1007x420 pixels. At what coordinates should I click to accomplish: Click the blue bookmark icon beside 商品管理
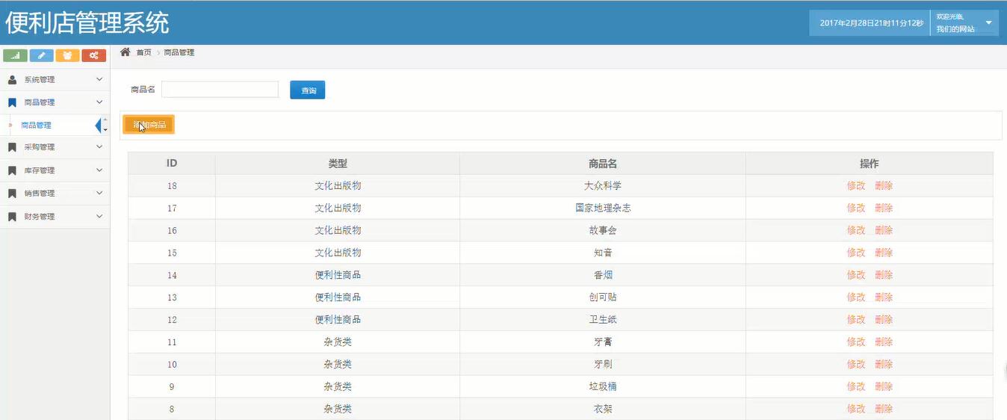coord(12,102)
